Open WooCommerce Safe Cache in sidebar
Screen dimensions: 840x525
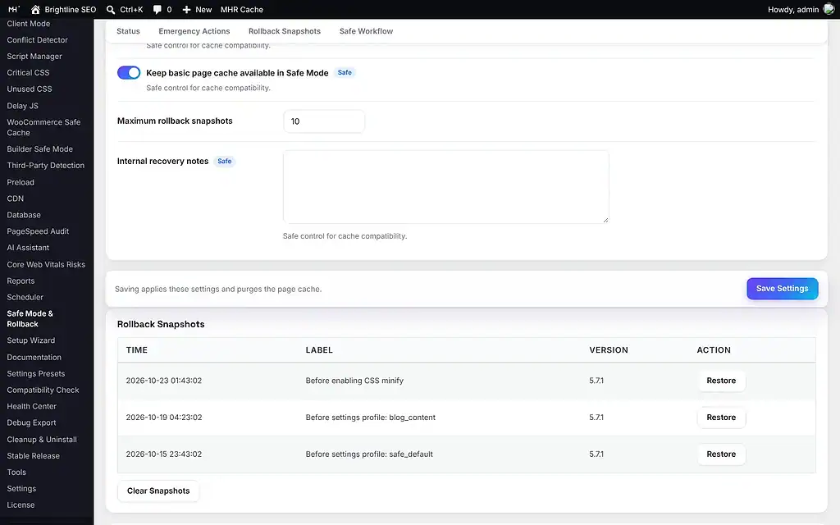(44, 127)
